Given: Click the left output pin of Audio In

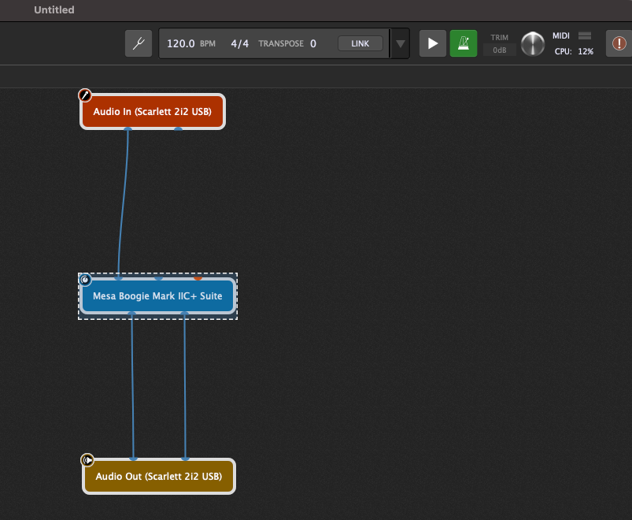Looking at the screenshot, I should click(128, 129).
